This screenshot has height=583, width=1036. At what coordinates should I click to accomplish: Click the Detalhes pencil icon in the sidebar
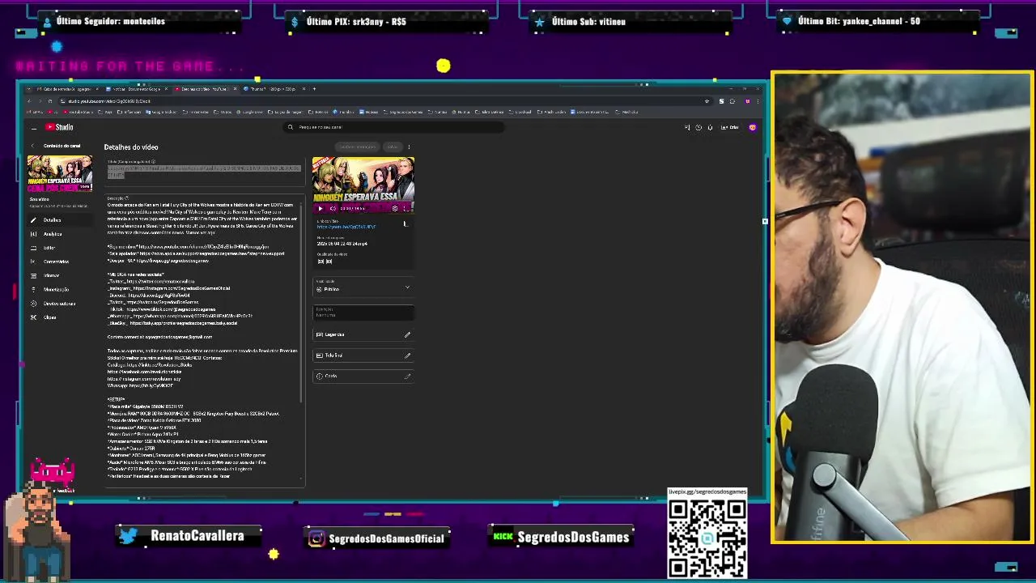coord(33,220)
